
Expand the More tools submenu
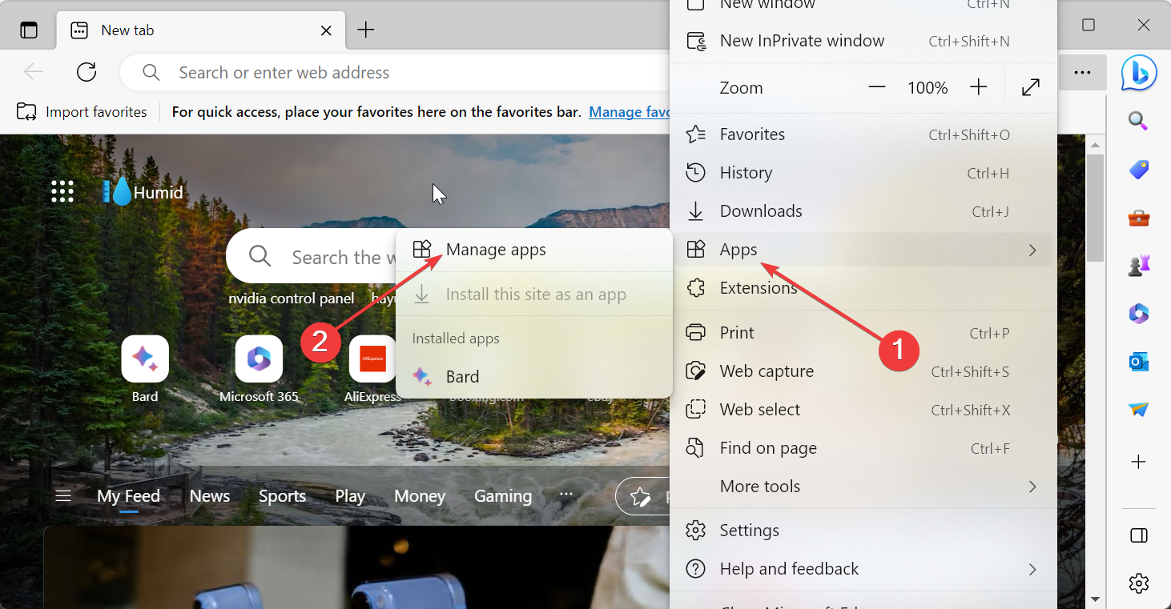pos(863,487)
